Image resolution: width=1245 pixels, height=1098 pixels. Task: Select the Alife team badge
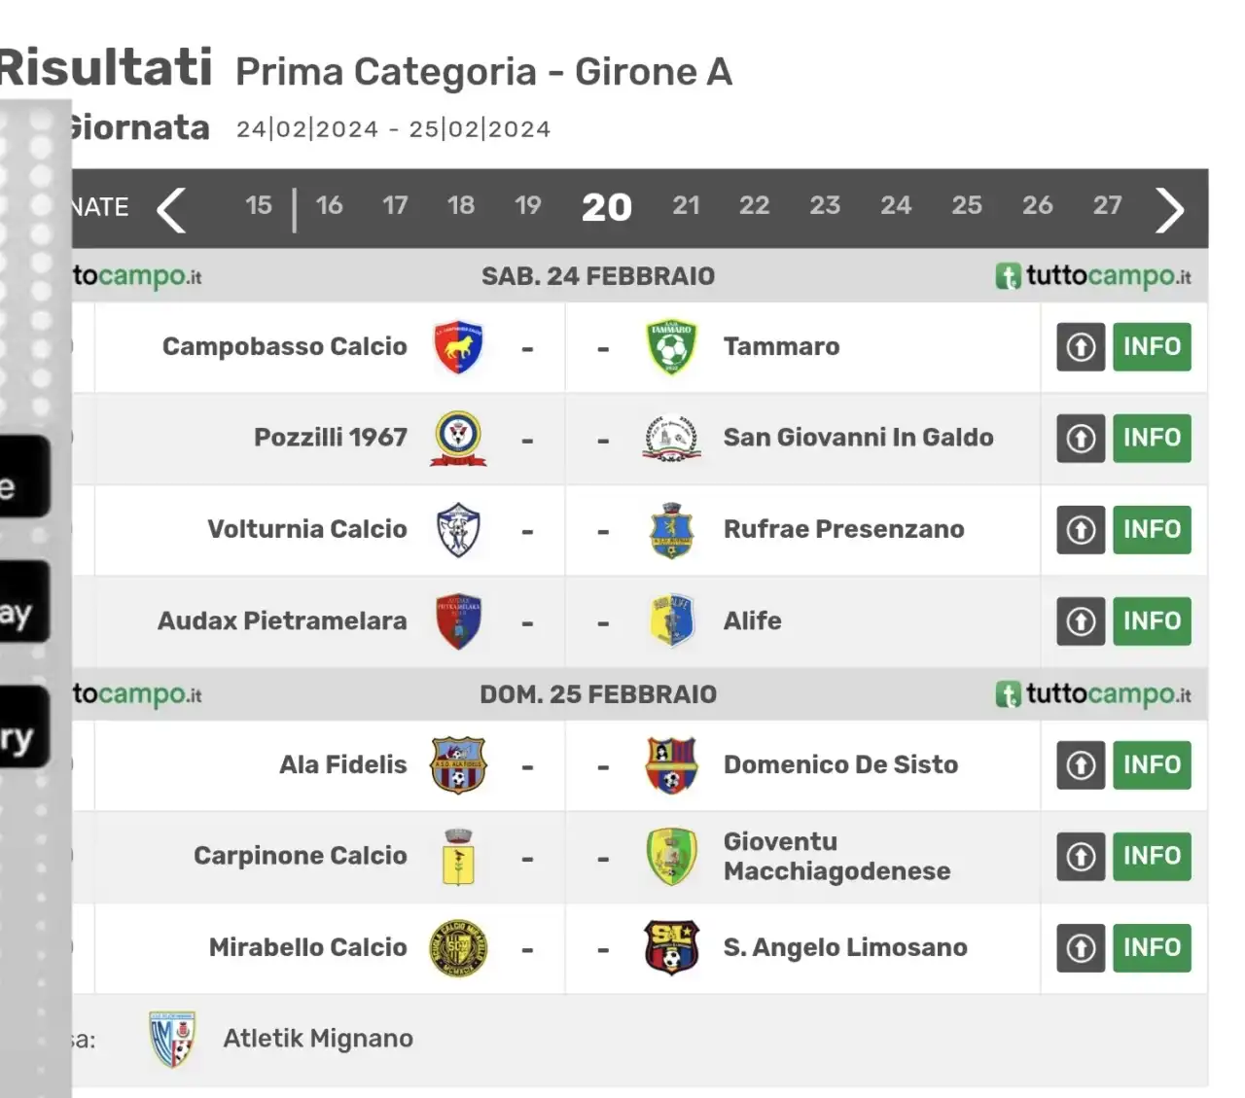[x=671, y=621]
